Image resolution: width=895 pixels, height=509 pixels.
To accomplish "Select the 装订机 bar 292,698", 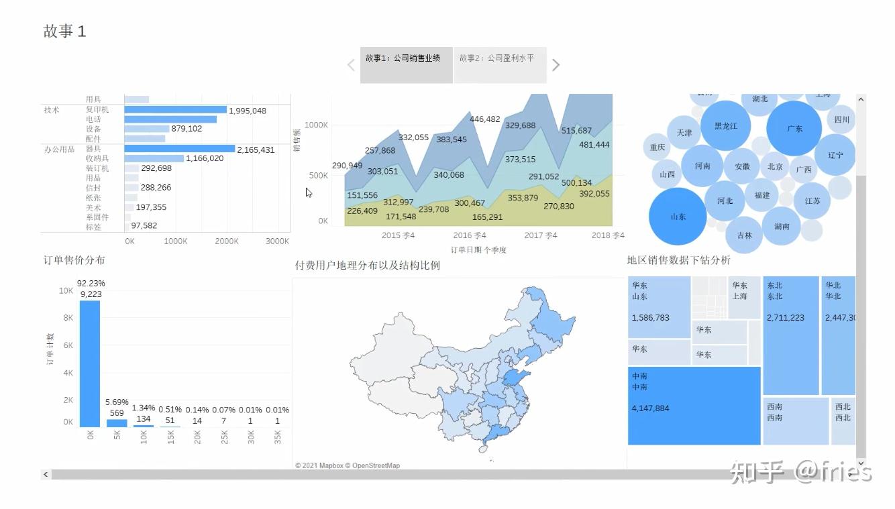I will (x=132, y=168).
